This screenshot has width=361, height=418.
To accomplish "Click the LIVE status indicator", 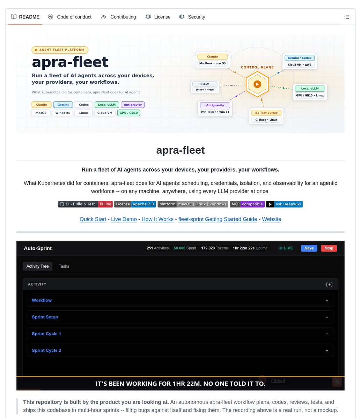I will tap(286, 248).
